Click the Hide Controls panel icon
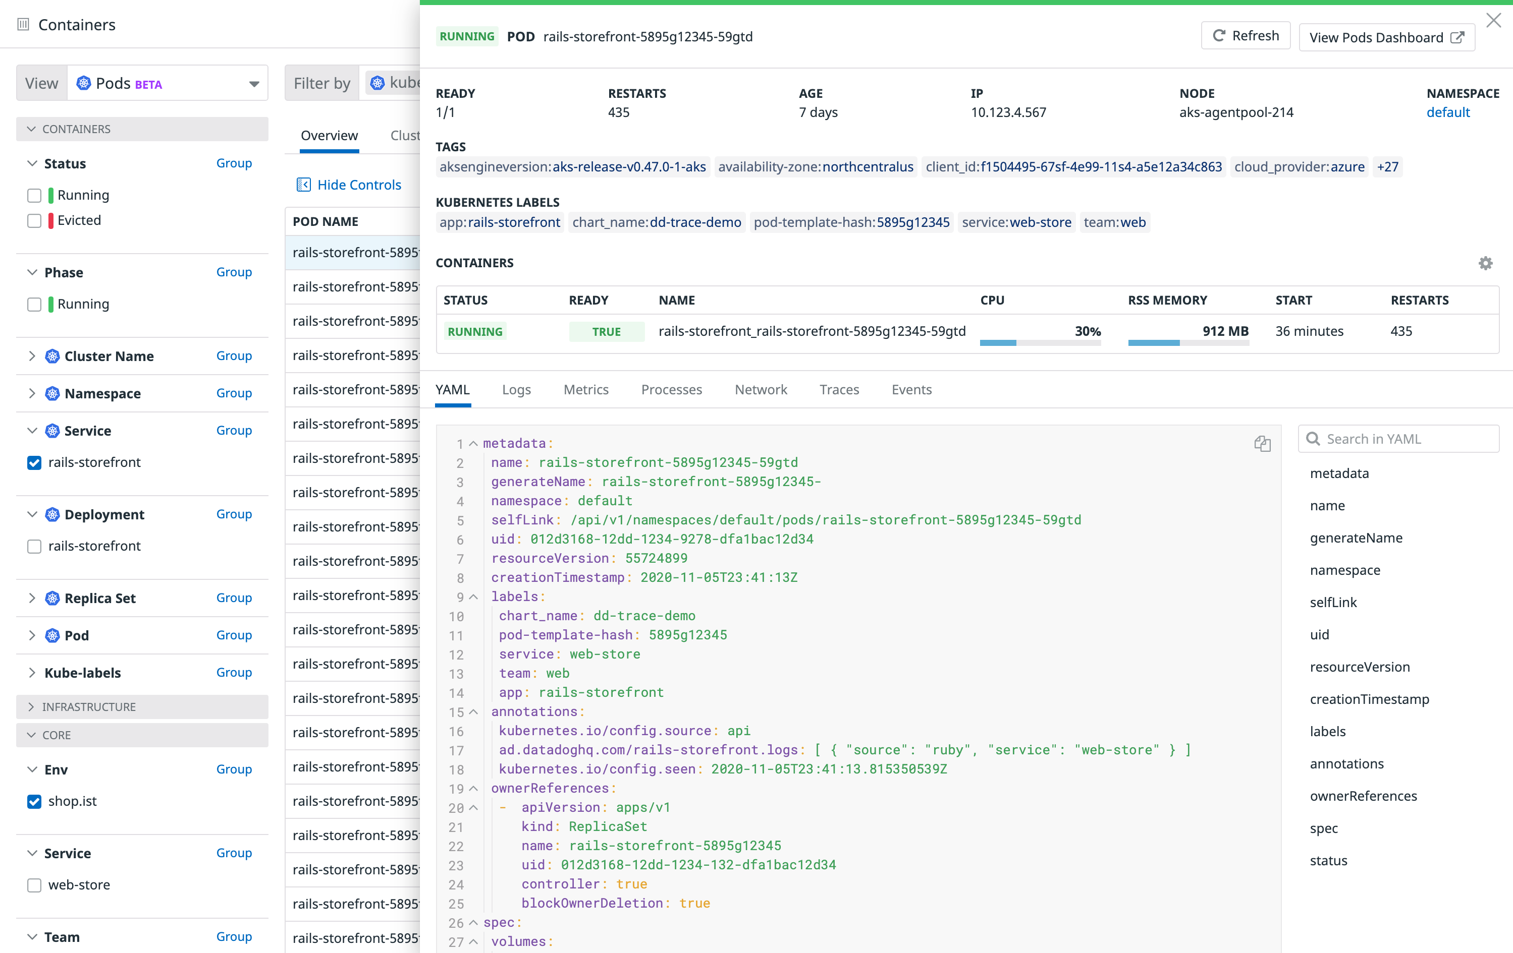Screen dimensions: 1513x953 point(304,184)
